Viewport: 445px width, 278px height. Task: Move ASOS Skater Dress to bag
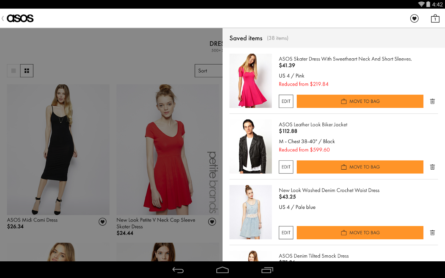point(360,101)
